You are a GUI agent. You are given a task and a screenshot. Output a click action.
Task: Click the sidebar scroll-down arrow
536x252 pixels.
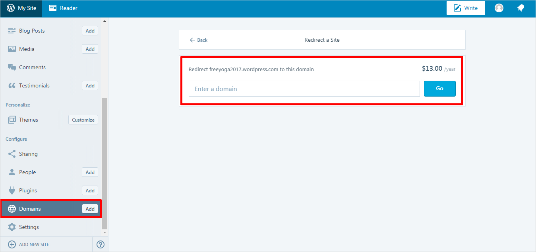[105, 233]
